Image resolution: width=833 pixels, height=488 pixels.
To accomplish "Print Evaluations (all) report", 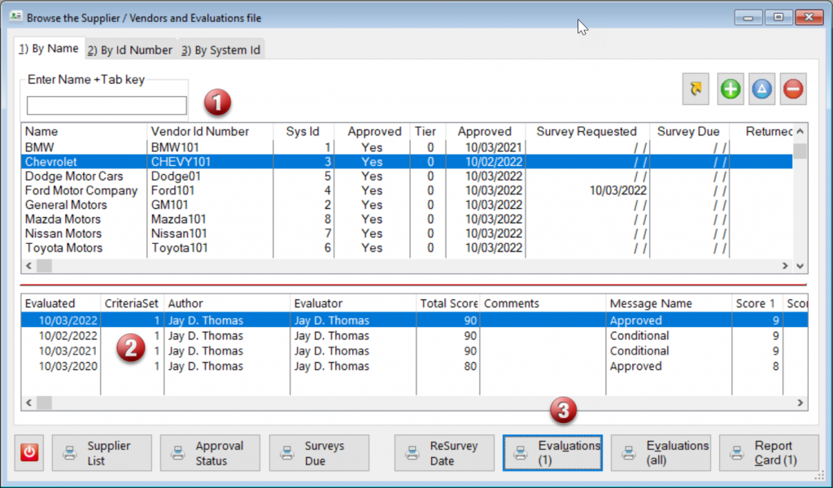I will tap(661, 453).
